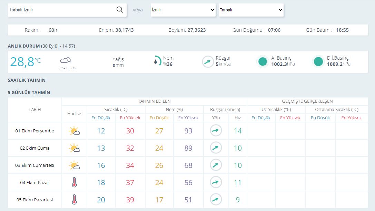Click the Rüzgar (km/sa) column header
Viewport: 375px width, 211px height.
click(x=225, y=109)
